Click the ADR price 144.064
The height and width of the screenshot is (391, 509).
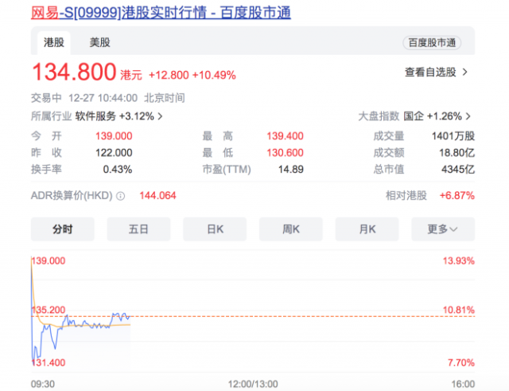click(x=157, y=196)
